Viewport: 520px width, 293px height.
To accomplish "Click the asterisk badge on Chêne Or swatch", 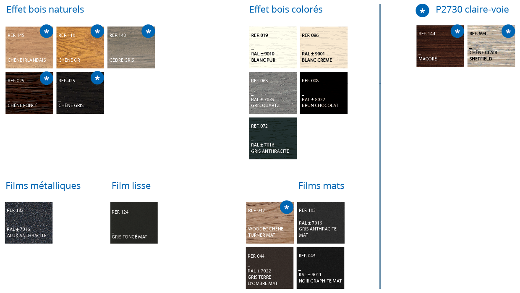I will point(97,31).
